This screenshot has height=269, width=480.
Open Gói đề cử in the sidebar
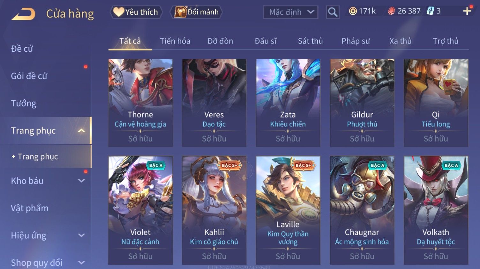tap(29, 76)
